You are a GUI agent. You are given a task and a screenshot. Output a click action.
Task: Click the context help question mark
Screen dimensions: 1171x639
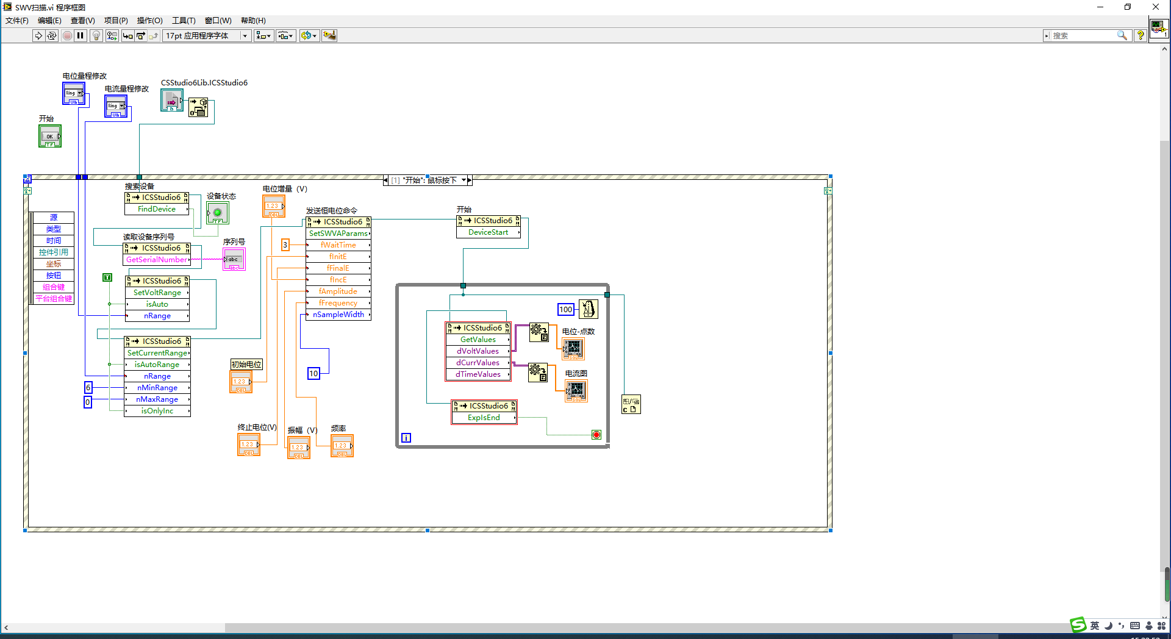(x=1140, y=36)
